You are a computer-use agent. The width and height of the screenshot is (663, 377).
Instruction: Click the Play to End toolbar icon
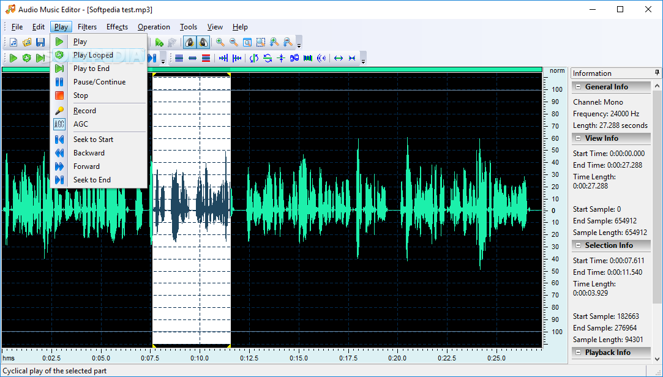click(40, 58)
